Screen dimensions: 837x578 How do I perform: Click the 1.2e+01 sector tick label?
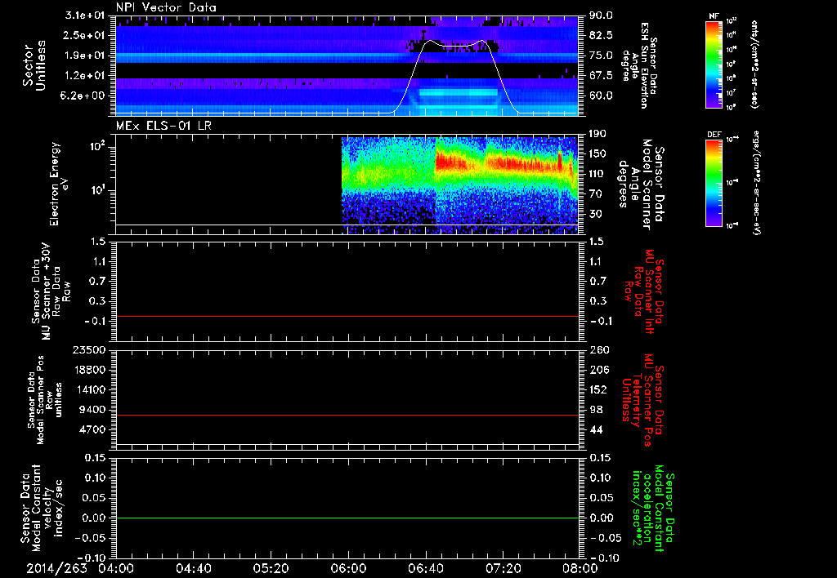(x=85, y=76)
